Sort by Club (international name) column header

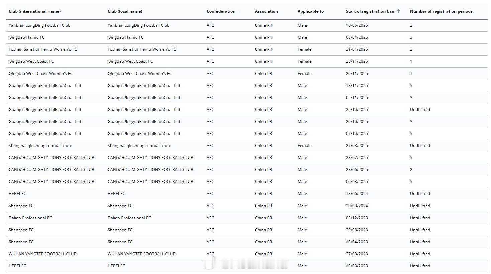pos(35,11)
